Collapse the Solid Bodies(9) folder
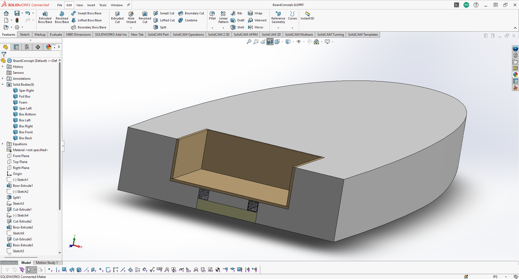The height and width of the screenshot is (279, 519). click(3, 84)
